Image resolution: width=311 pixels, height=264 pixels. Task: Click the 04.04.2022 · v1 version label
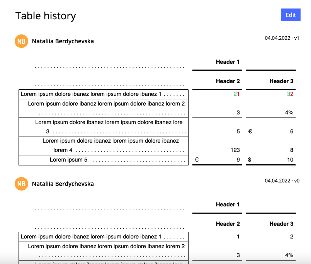click(x=282, y=38)
